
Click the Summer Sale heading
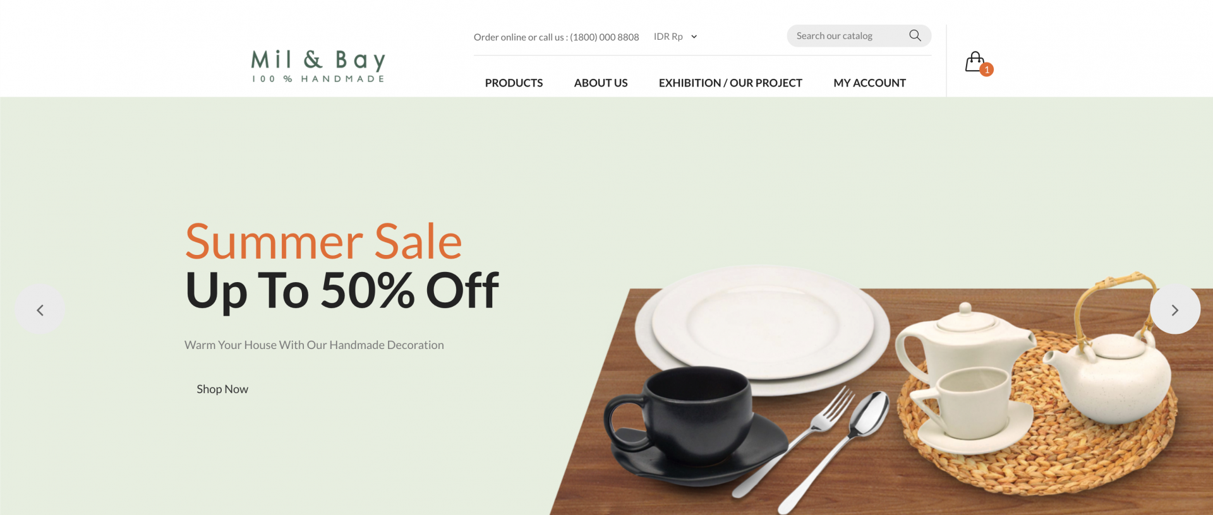tap(323, 241)
